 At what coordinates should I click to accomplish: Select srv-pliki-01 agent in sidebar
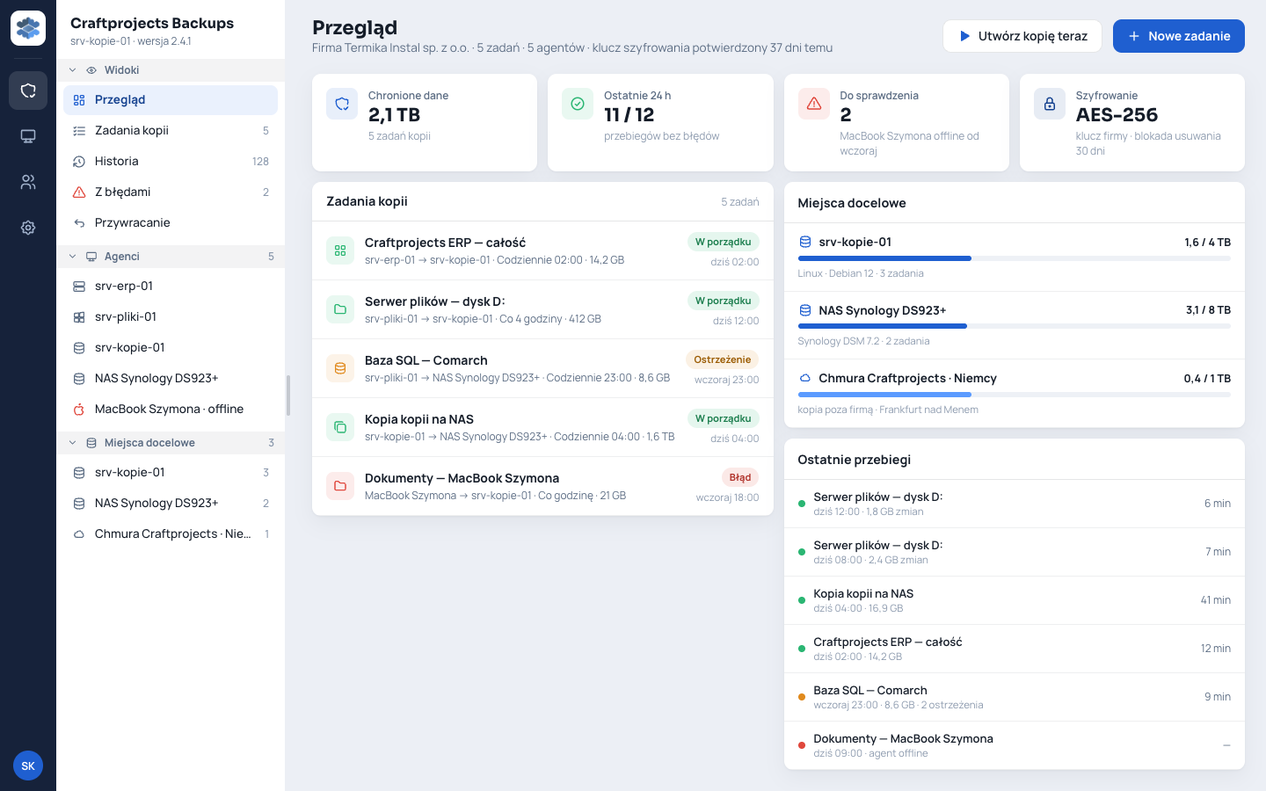coord(171,317)
